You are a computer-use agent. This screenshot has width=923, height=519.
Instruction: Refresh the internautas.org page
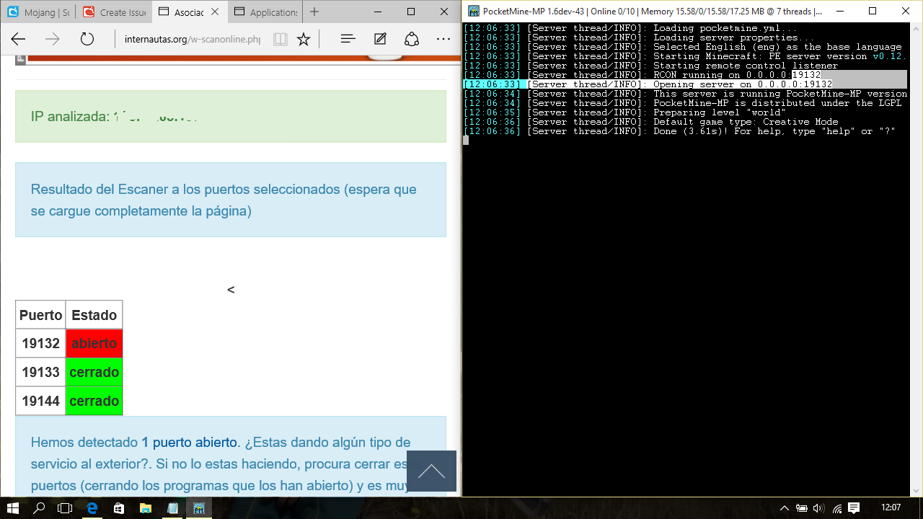click(x=87, y=40)
